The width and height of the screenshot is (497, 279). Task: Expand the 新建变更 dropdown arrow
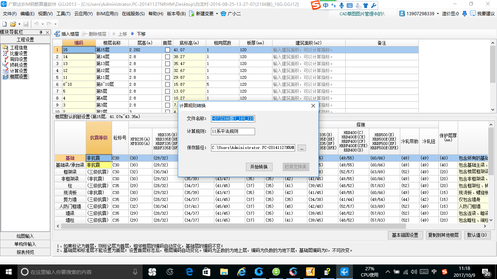(217, 14)
